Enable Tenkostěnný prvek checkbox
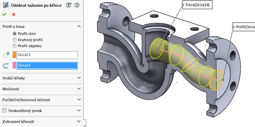Image resolution: width=255 pixels, height=127 pixels. pos(4,111)
